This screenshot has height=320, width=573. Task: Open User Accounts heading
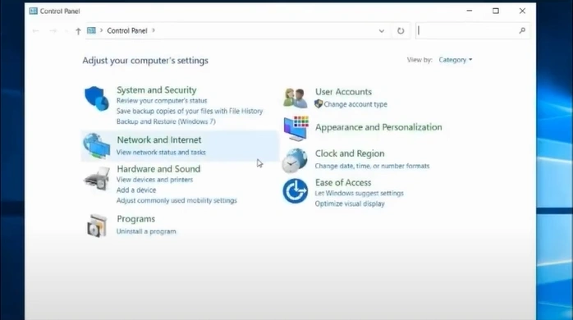[x=343, y=92]
